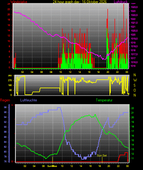This screenshot has height=170, width=143.
Task: Click 82 on the Luftfeuchte axis
Action: (5, 147)
